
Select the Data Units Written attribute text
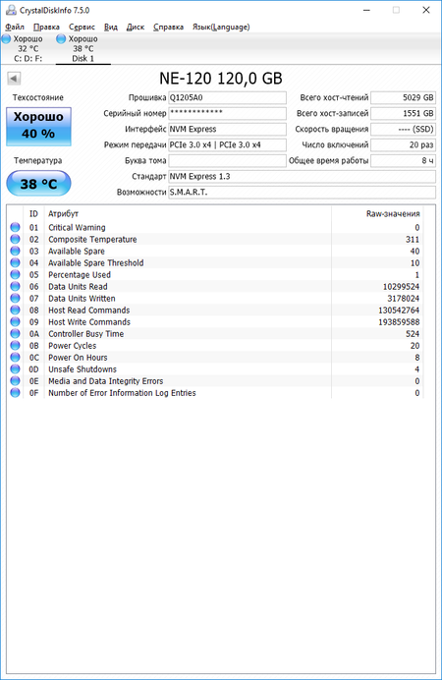click(x=82, y=298)
